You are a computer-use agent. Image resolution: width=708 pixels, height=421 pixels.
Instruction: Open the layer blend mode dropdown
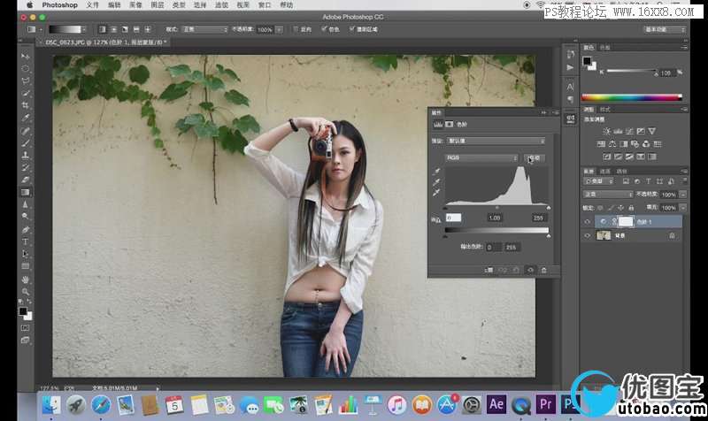[607, 194]
